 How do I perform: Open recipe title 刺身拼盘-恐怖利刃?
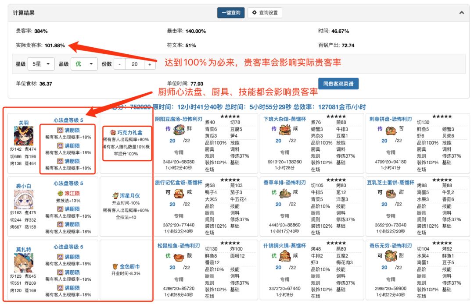391,119
